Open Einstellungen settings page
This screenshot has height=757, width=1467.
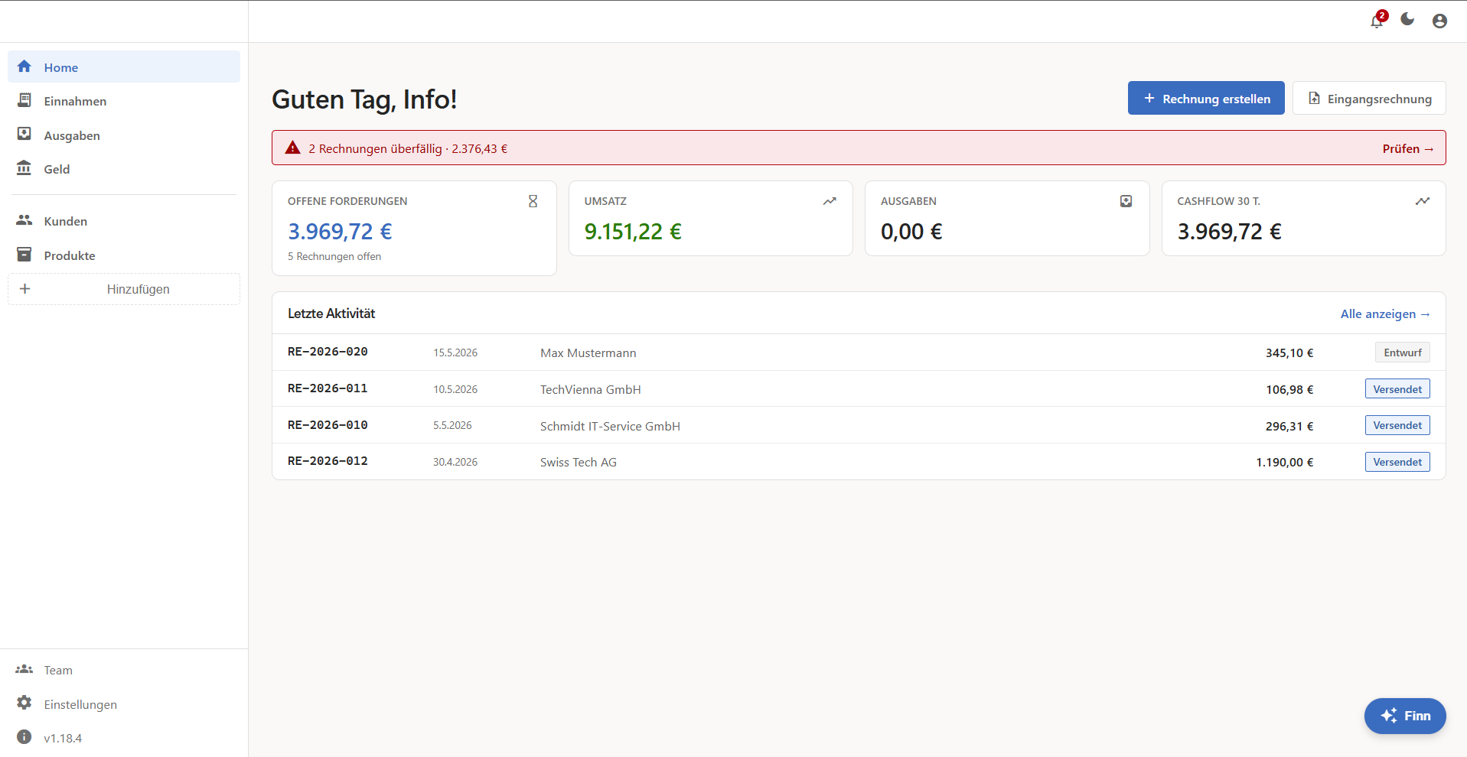(124, 704)
